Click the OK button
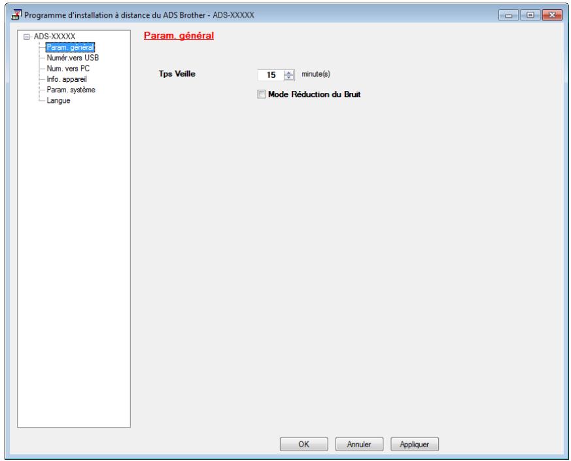 pyautogui.click(x=303, y=444)
